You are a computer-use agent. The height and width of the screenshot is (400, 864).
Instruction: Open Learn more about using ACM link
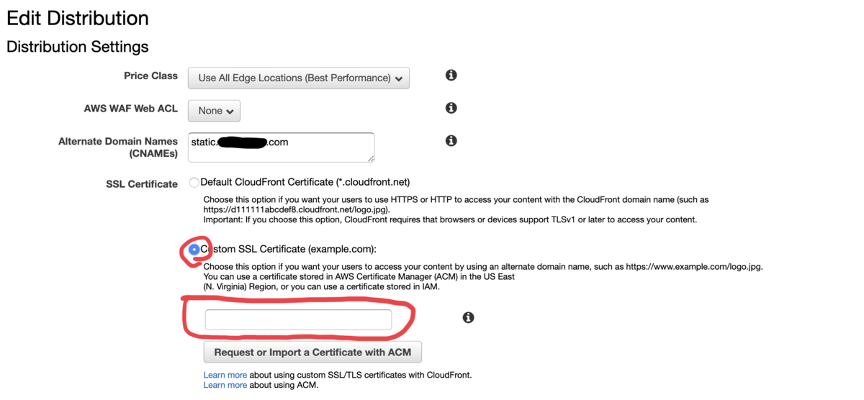point(225,385)
